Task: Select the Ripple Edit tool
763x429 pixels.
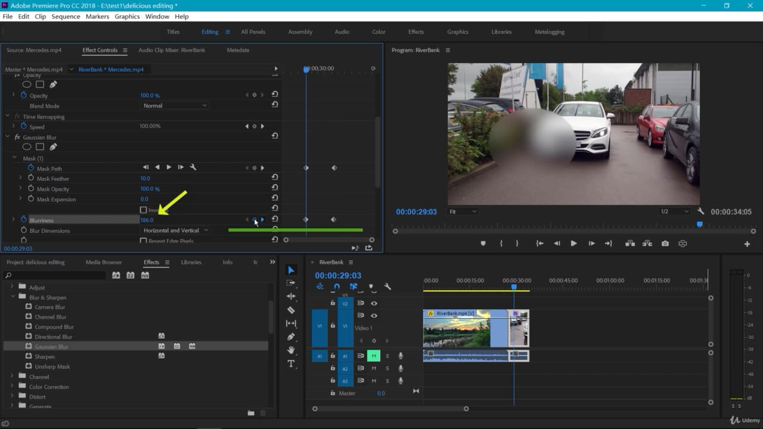Action: (x=291, y=296)
